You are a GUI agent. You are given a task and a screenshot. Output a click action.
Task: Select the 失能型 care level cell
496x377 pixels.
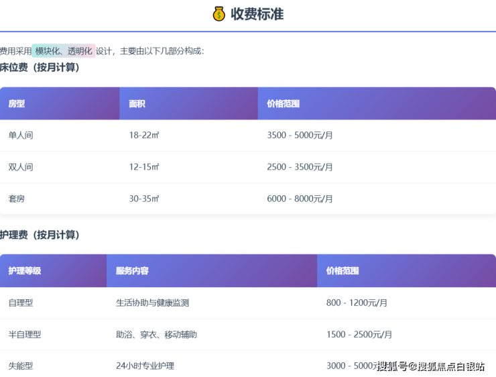(x=21, y=366)
